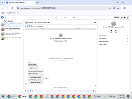React to message with emoji icon
132x99 pixels.
pyautogui.click(x=45, y=78)
